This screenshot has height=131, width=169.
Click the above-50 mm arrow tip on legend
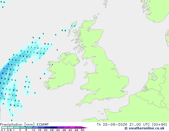(84, 128)
